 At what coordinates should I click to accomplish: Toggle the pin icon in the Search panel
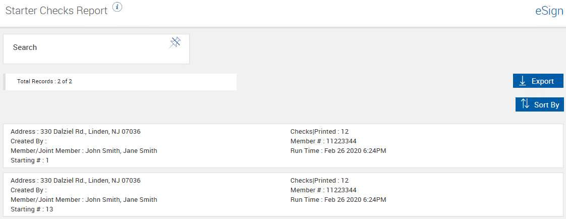(175, 42)
